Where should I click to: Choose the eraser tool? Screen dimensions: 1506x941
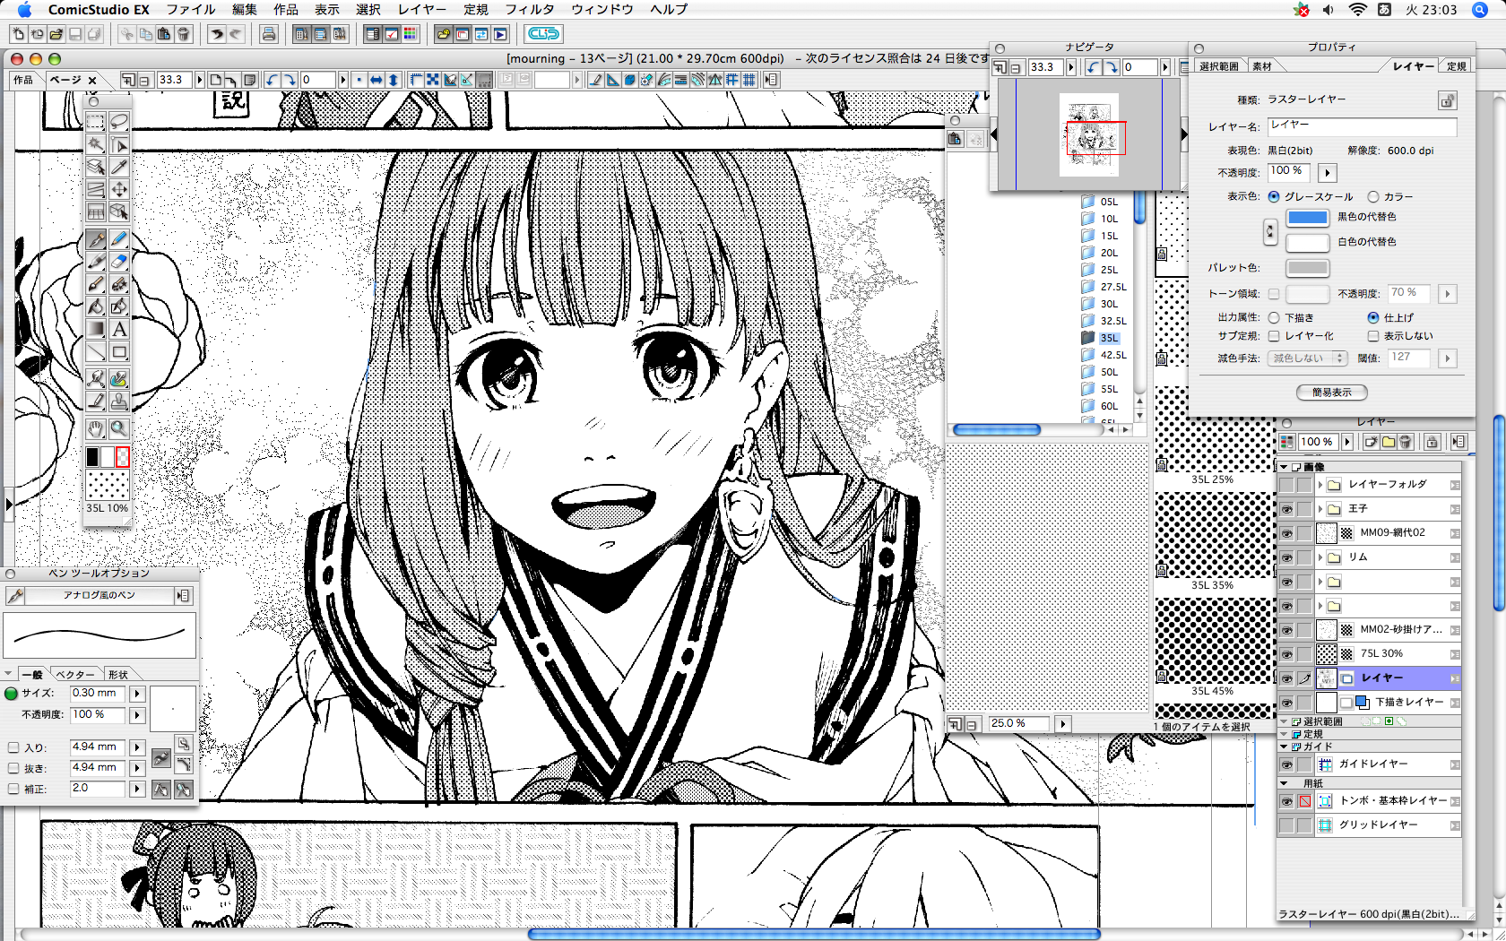(x=118, y=262)
